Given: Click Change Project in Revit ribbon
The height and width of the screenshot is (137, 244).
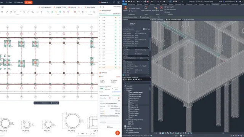Looking at the screenshot, I should click(134, 8).
